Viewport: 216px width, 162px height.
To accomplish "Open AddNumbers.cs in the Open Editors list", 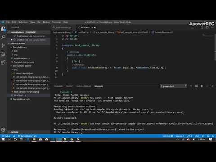I will point(29,36).
